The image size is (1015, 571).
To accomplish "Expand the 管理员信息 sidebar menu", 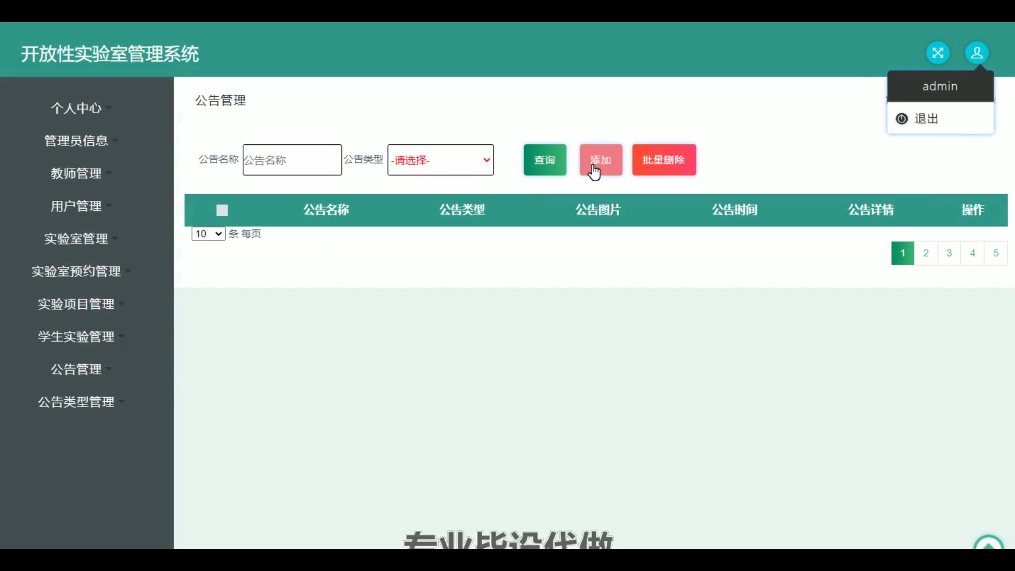I will 81,141.
